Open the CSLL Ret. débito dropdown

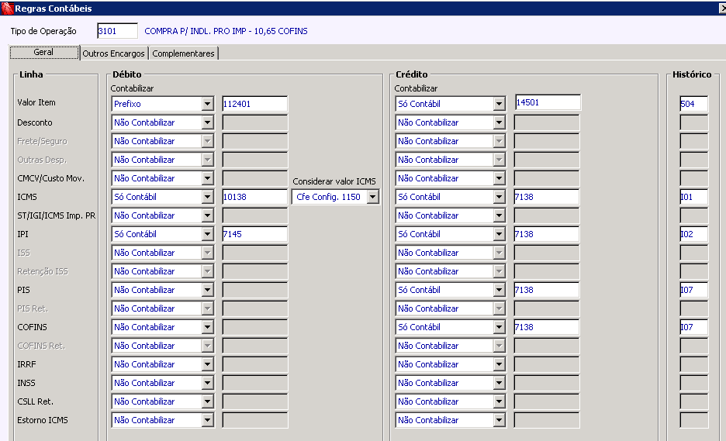(x=162, y=401)
